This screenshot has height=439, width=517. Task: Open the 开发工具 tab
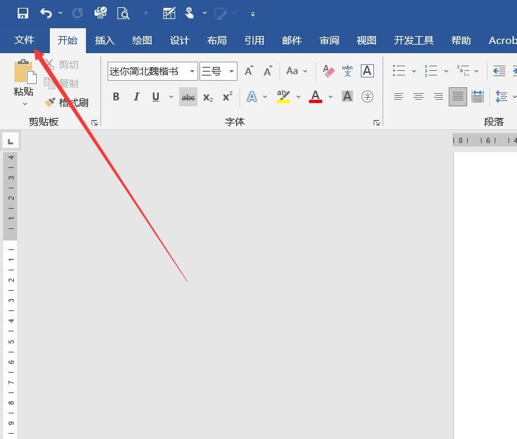click(413, 41)
